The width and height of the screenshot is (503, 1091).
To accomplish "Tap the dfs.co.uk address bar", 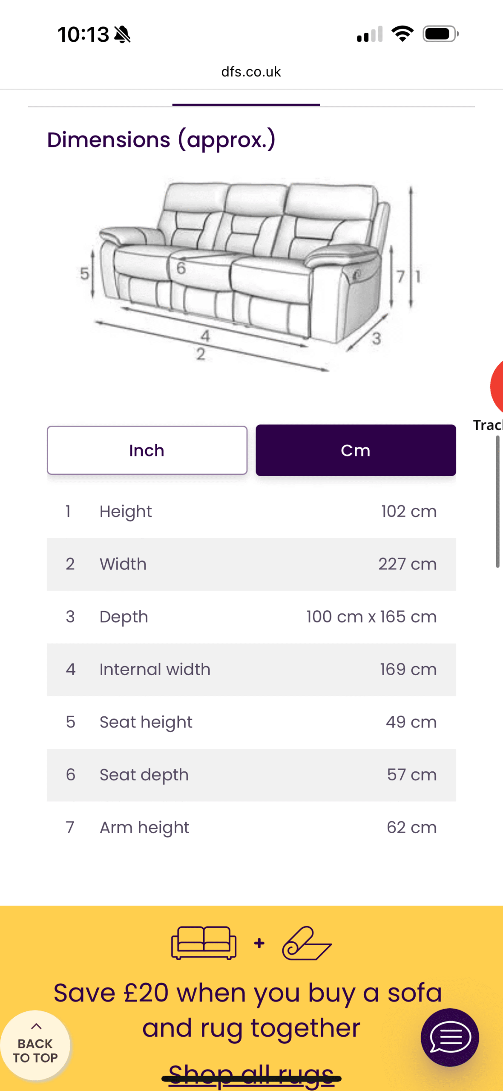I will [x=251, y=72].
